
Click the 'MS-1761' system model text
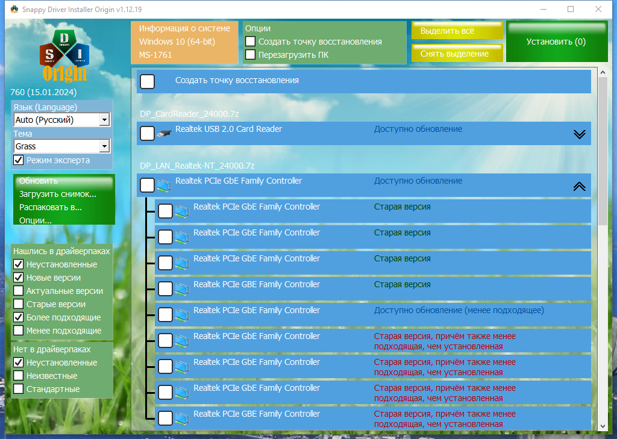click(155, 55)
